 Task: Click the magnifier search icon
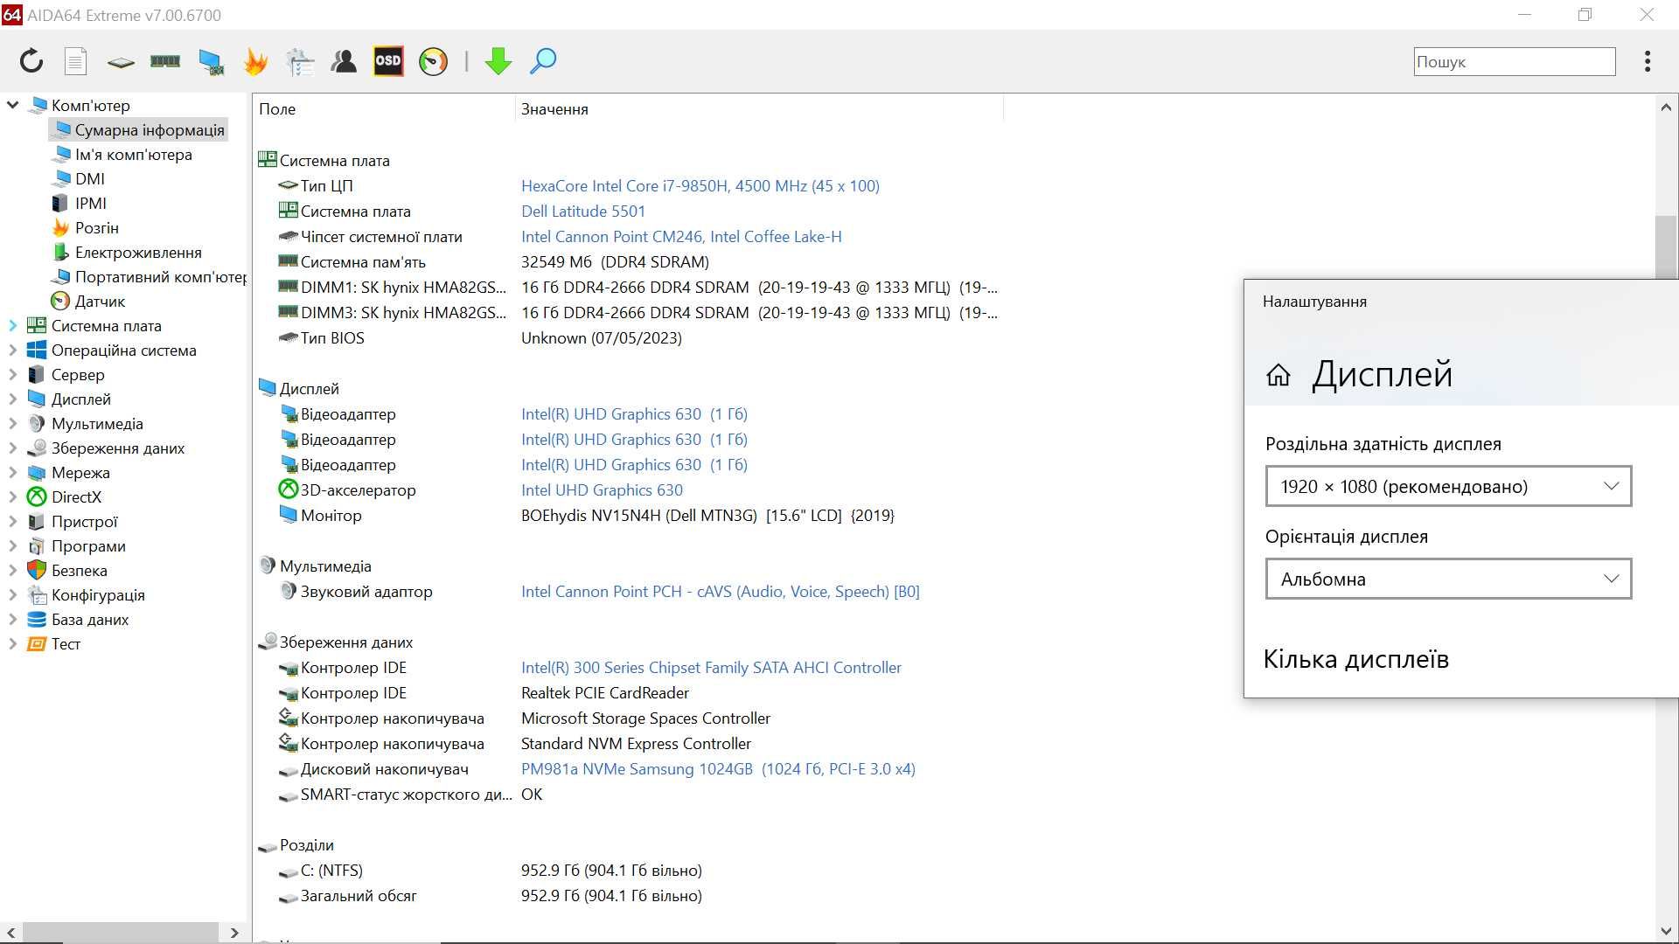point(543,61)
